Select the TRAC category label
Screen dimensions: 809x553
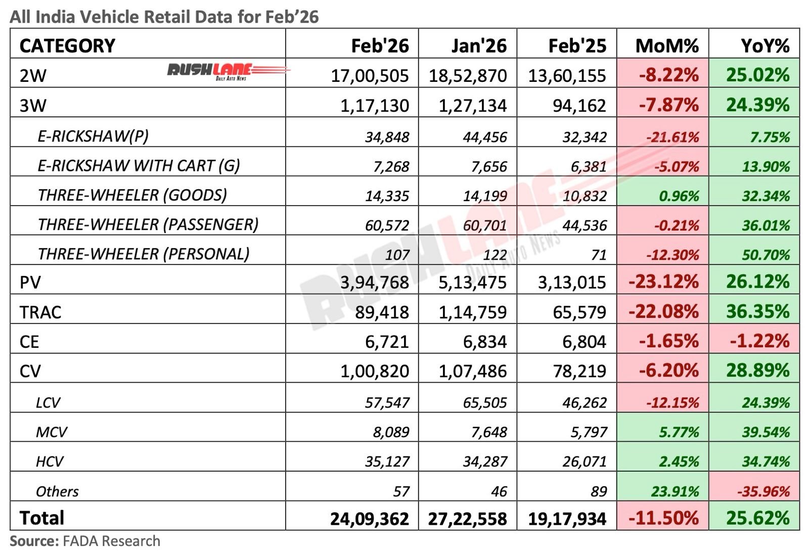pos(39,312)
